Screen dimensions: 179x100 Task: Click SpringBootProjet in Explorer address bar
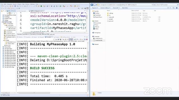[121, 5]
